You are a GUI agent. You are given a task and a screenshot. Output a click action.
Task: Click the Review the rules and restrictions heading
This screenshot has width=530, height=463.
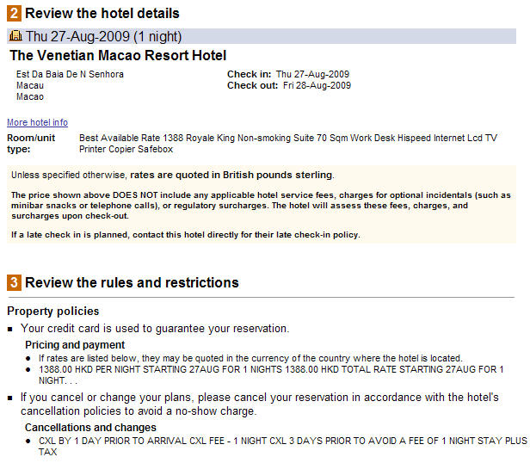[132, 283]
